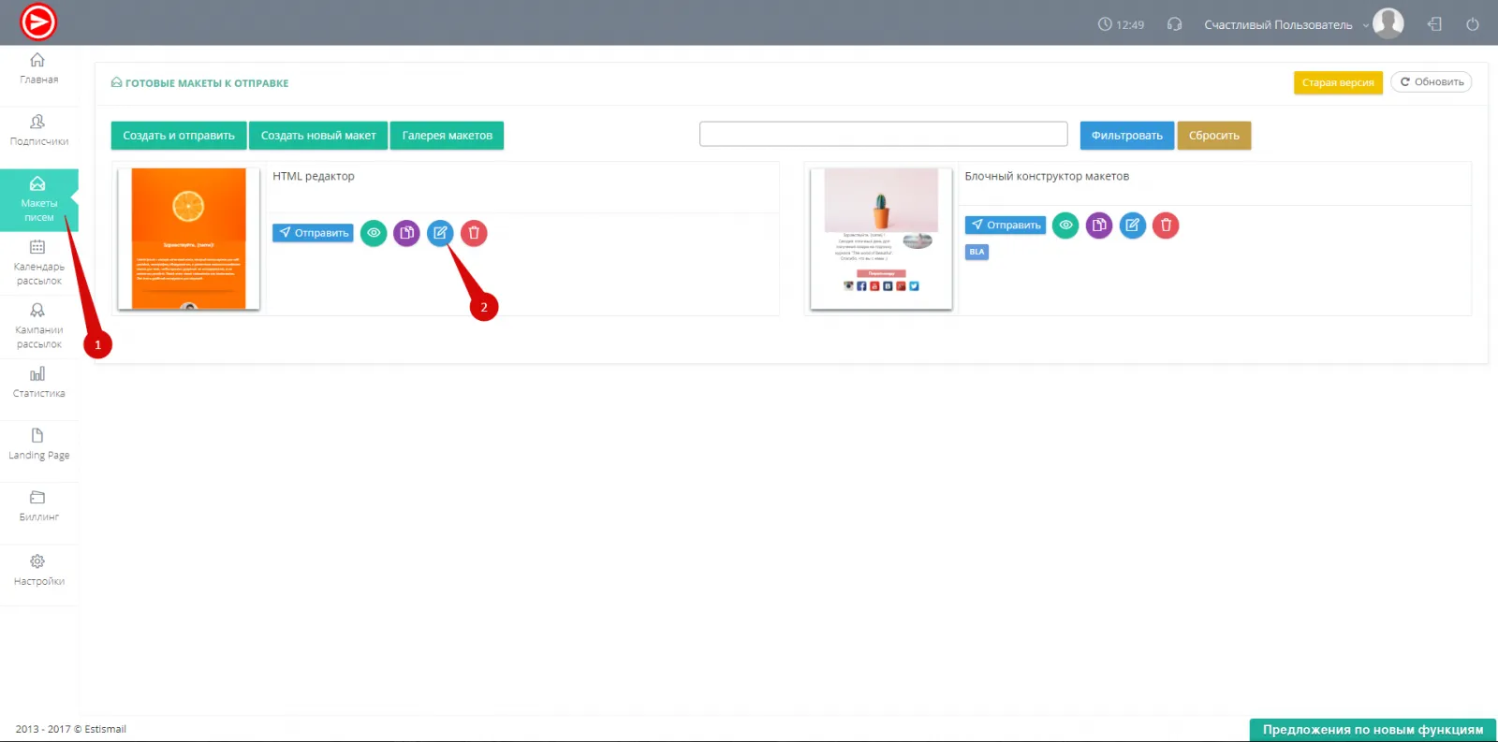The height and width of the screenshot is (742, 1498).
Task: Open Настройки from the sidebar
Action: [x=38, y=570]
